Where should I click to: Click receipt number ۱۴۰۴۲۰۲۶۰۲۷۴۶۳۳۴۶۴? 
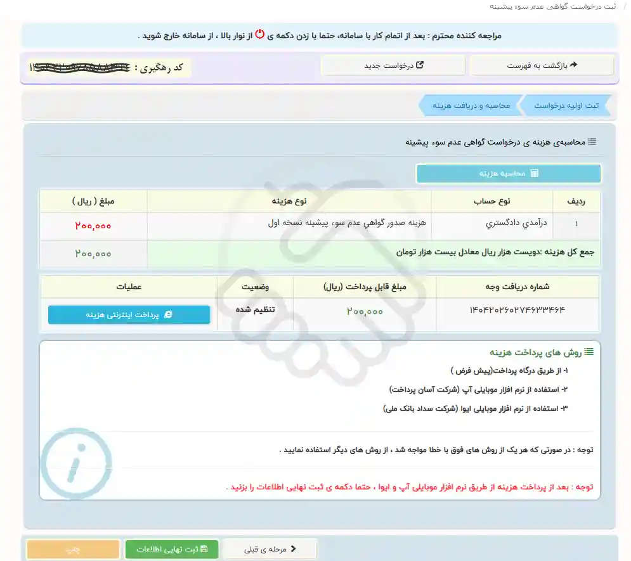pyautogui.click(x=517, y=309)
